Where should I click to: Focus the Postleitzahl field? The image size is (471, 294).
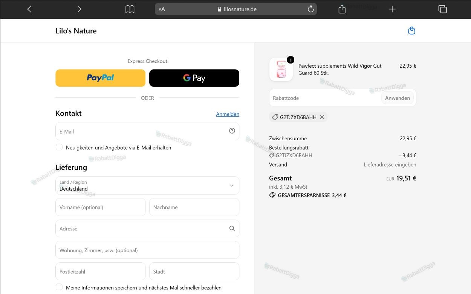(x=100, y=271)
